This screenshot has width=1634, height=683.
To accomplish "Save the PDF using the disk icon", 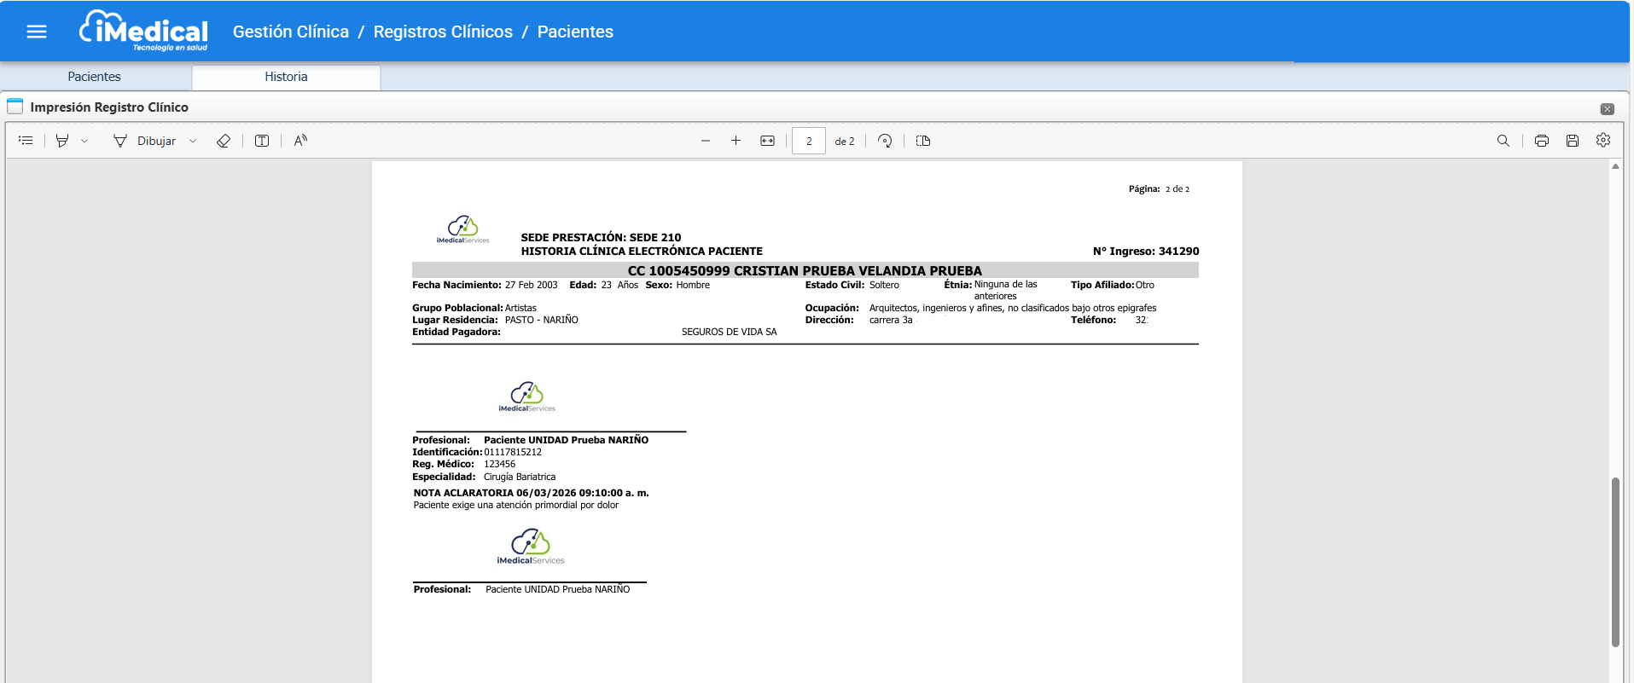I will click(1573, 141).
